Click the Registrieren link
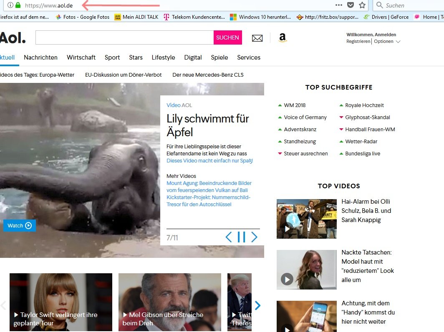The width and height of the screenshot is (444, 332). pyautogui.click(x=358, y=41)
